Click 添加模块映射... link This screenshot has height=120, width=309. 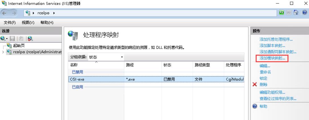(x=272, y=58)
